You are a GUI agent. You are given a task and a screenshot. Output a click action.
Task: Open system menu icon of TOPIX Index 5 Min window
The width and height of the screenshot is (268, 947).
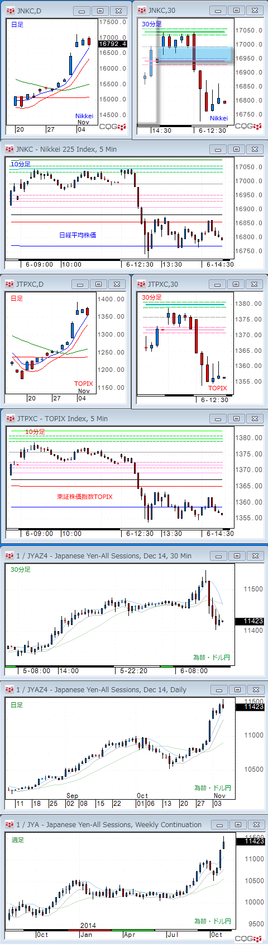pyautogui.click(x=9, y=418)
